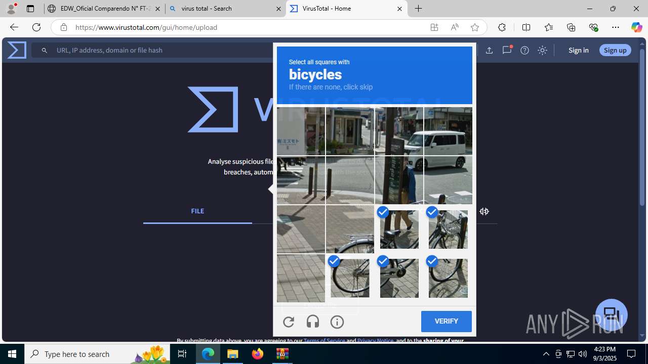
Task: Click the Sign in link
Action: click(x=578, y=50)
